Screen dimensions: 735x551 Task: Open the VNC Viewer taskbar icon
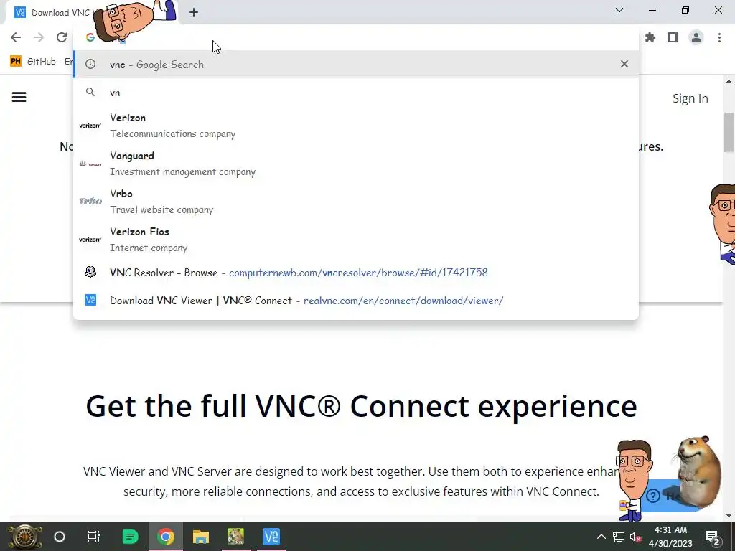coord(271,537)
